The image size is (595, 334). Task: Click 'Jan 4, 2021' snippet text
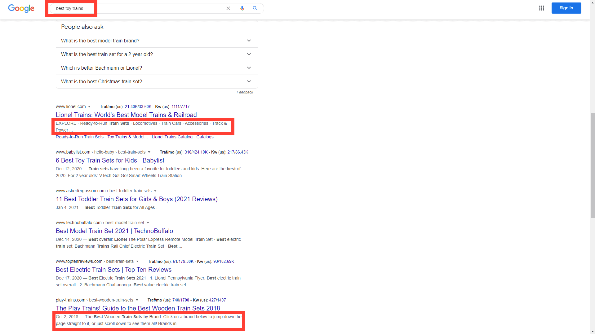pos(67,208)
